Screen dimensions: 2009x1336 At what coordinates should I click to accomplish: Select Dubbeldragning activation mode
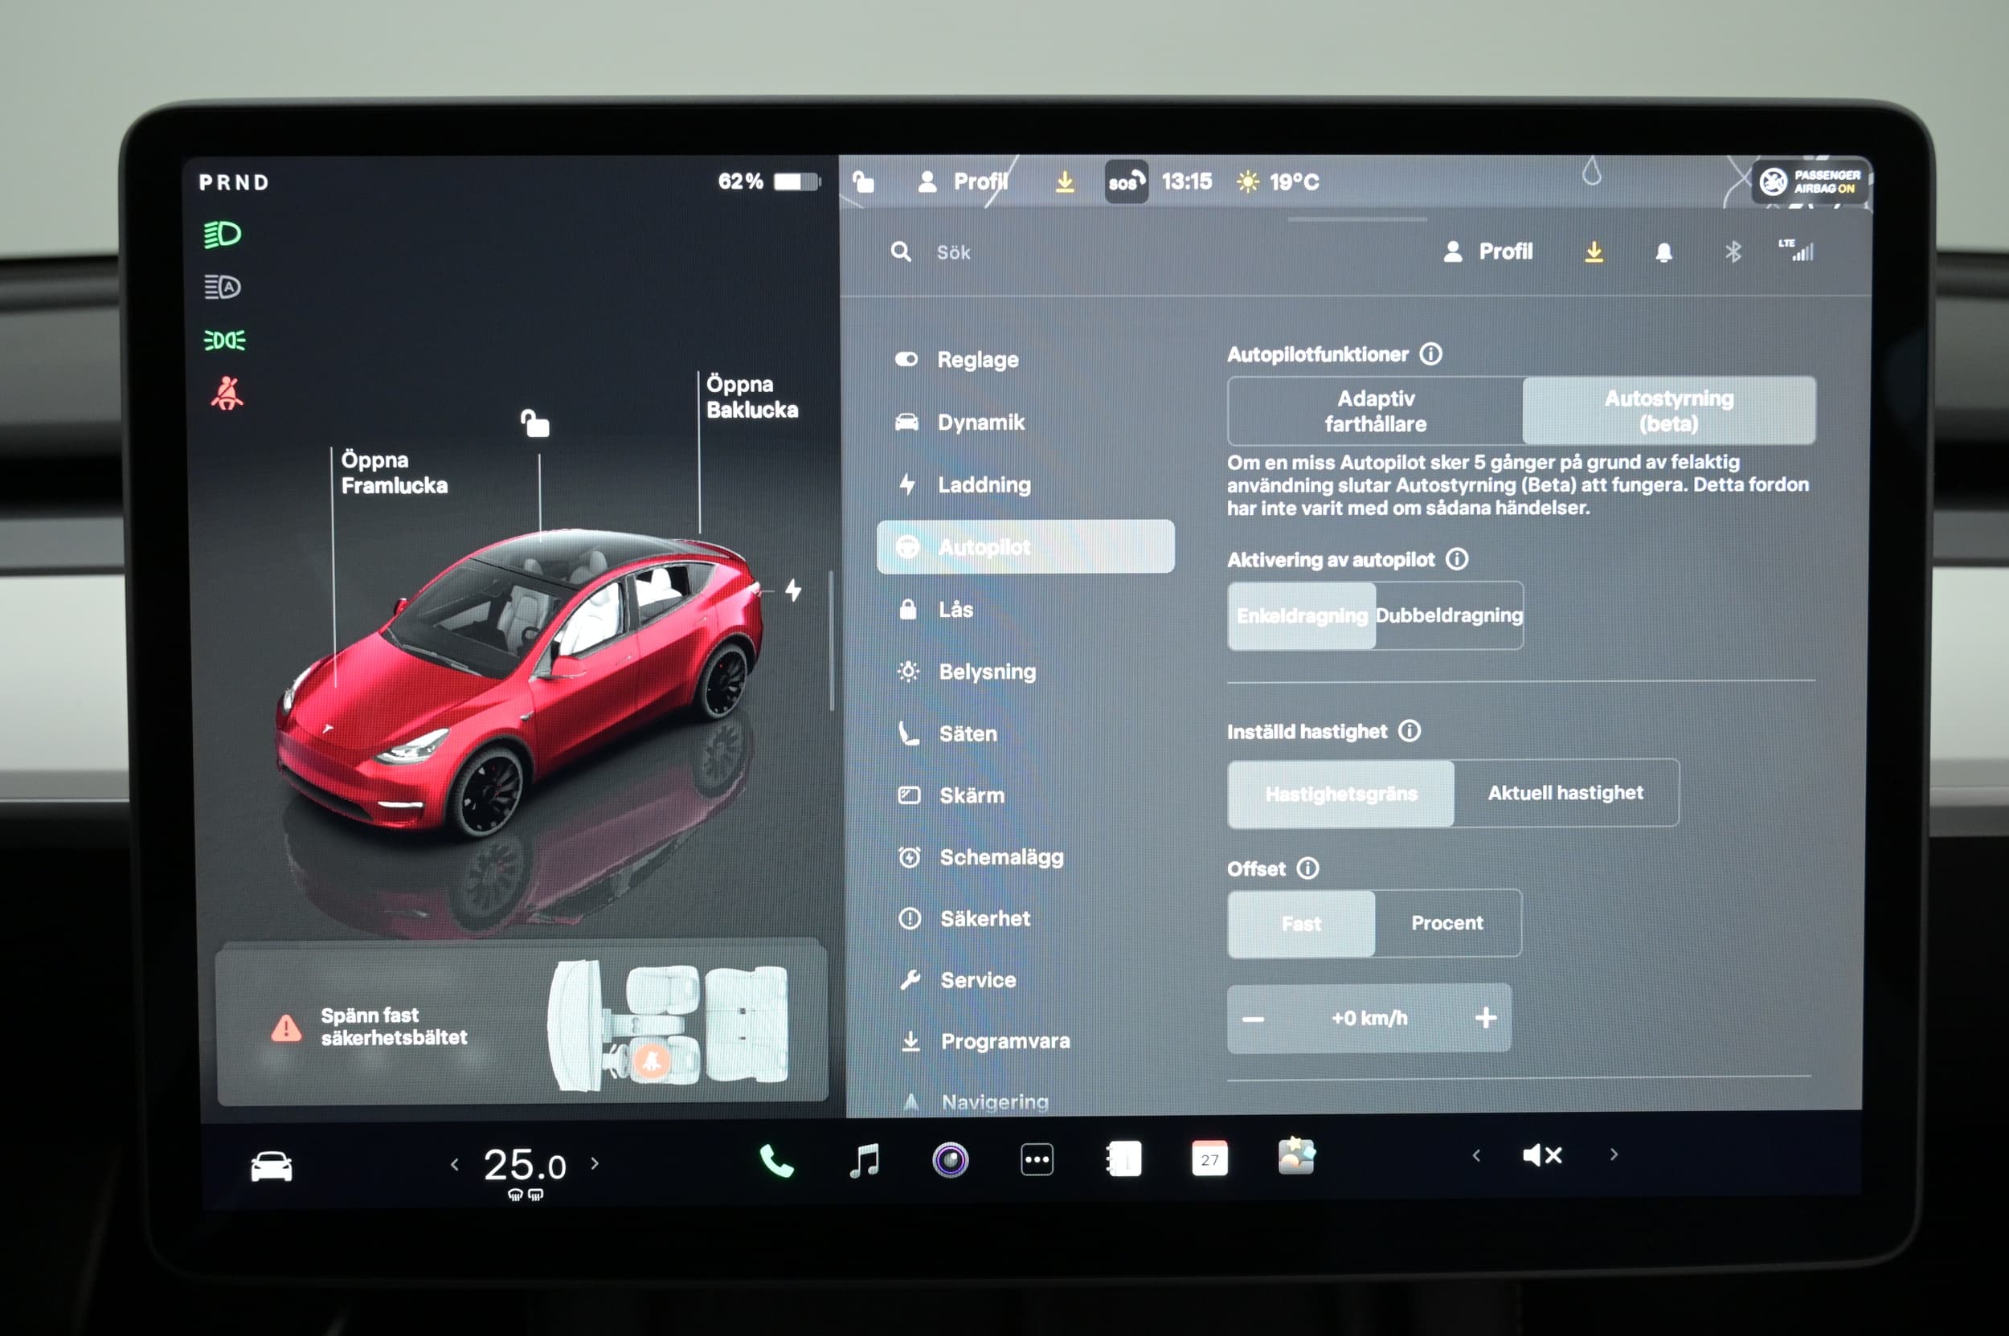point(1449,615)
